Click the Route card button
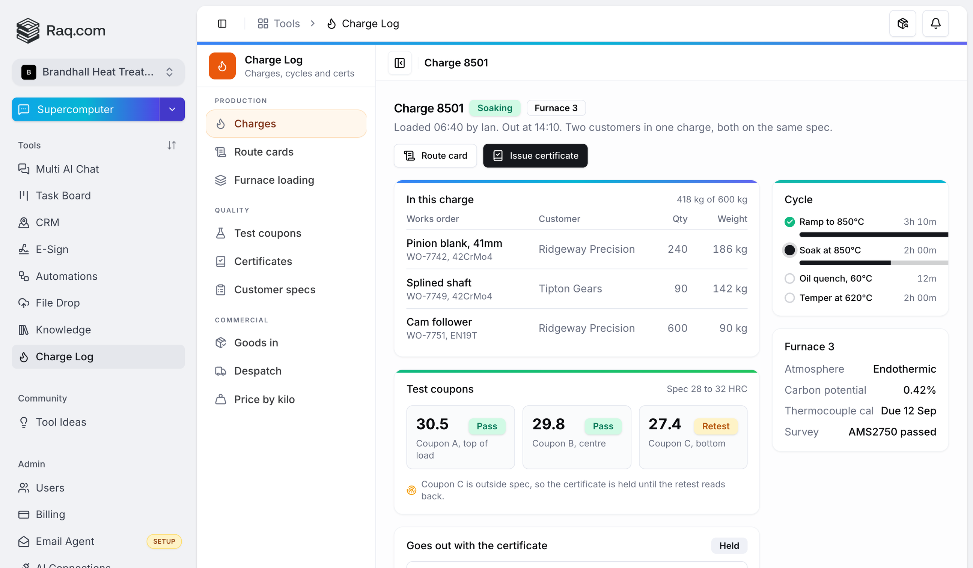Image resolution: width=973 pixels, height=568 pixels. pos(435,156)
